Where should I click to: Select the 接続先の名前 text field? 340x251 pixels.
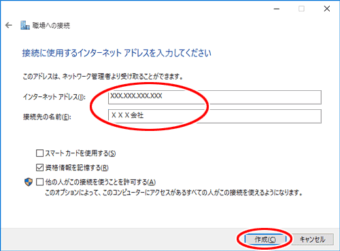[215, 116]
